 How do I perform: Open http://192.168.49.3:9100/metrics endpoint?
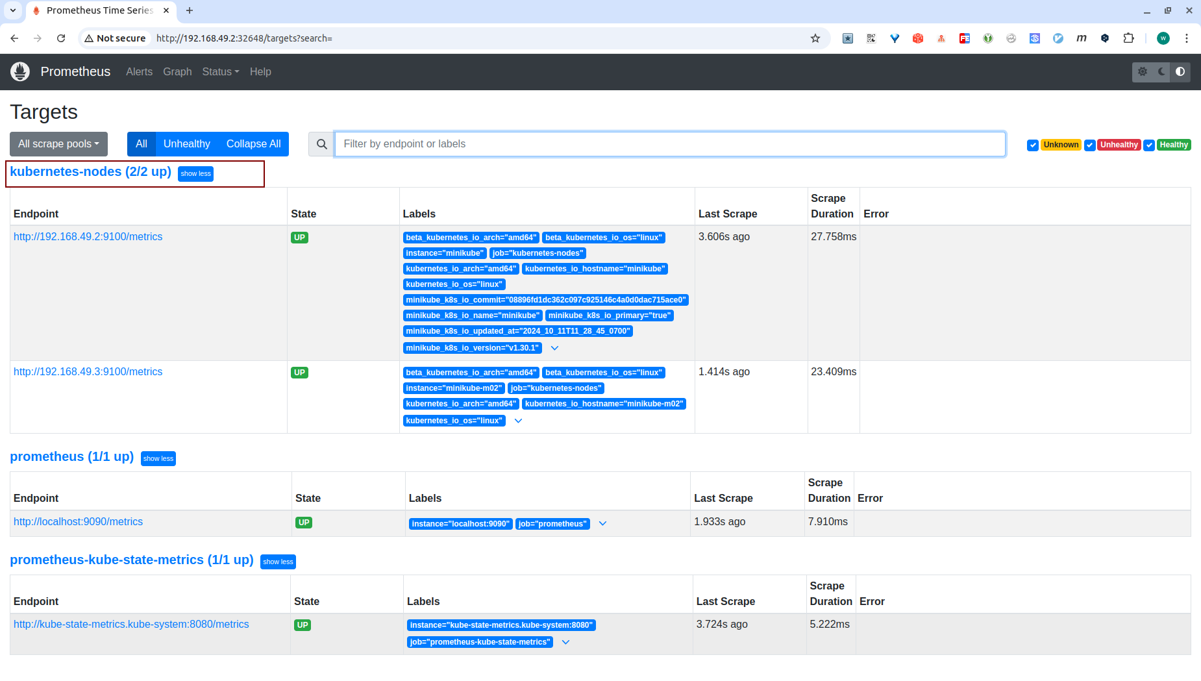coord(88,372)
